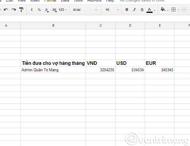The width and height of the screenshot is (190, 146).
Task: Format as percent with % icon
Action: [x=39, y=10]
